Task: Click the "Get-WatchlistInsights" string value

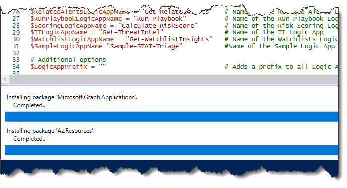Action: tap(169, 39)
